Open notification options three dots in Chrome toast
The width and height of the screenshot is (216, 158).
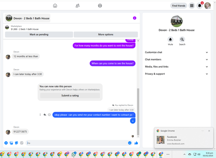pos(203,131)
